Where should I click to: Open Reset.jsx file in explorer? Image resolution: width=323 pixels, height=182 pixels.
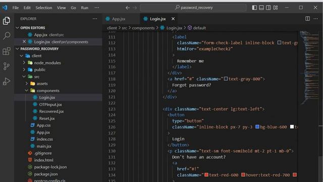point(58,118)
